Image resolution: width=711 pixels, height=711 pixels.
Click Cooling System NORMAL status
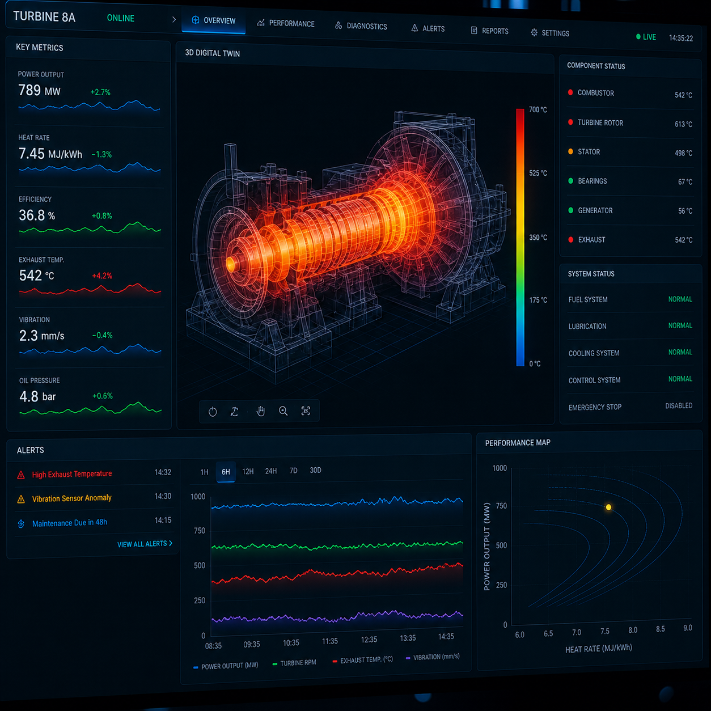click(x=680, y=353)
